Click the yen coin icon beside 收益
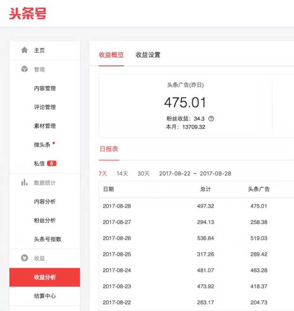The height and width of the screenshot is (311, 294). tap(24, 258)
